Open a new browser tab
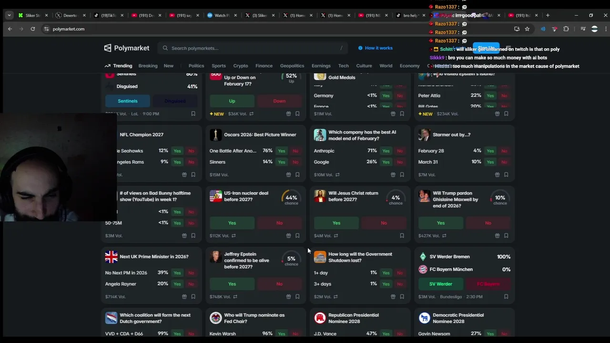Image resolution: width=610 pixels, height=343 pixels. (548, 15)
